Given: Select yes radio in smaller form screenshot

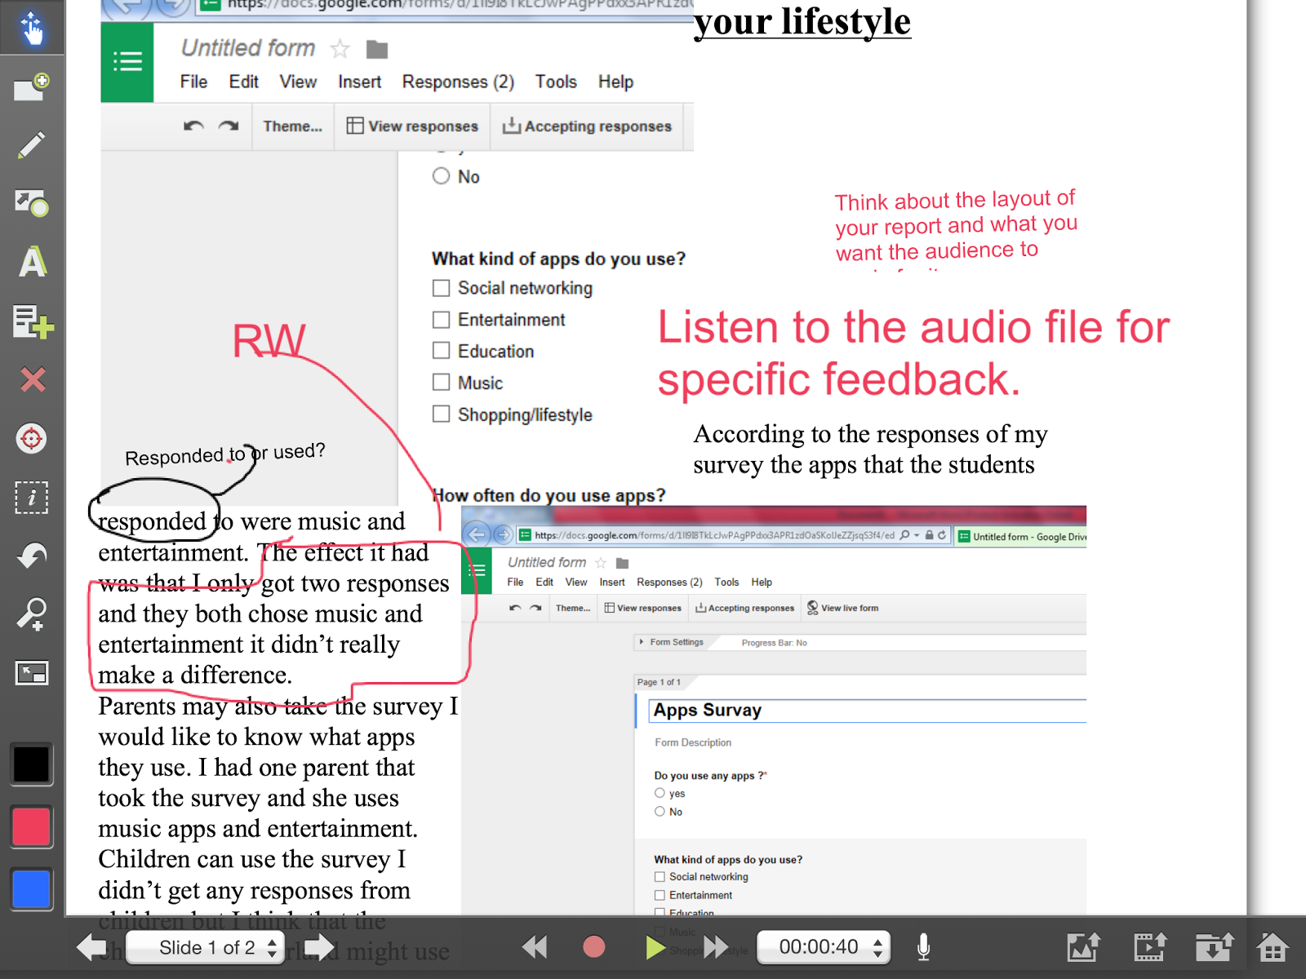Looking at the screenshot, I should pyautogui.click(x=660, y=793).
